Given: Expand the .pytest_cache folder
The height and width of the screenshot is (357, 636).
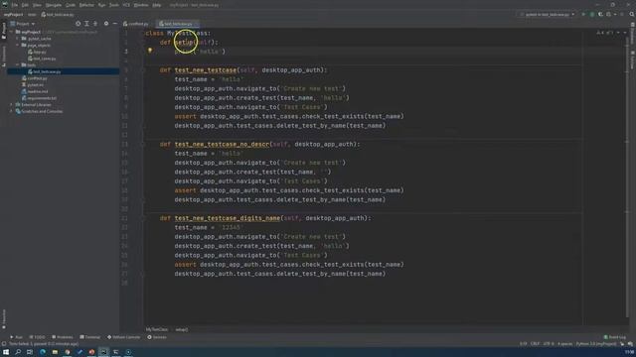Looking at the screenshot, I should click(18, 39).
